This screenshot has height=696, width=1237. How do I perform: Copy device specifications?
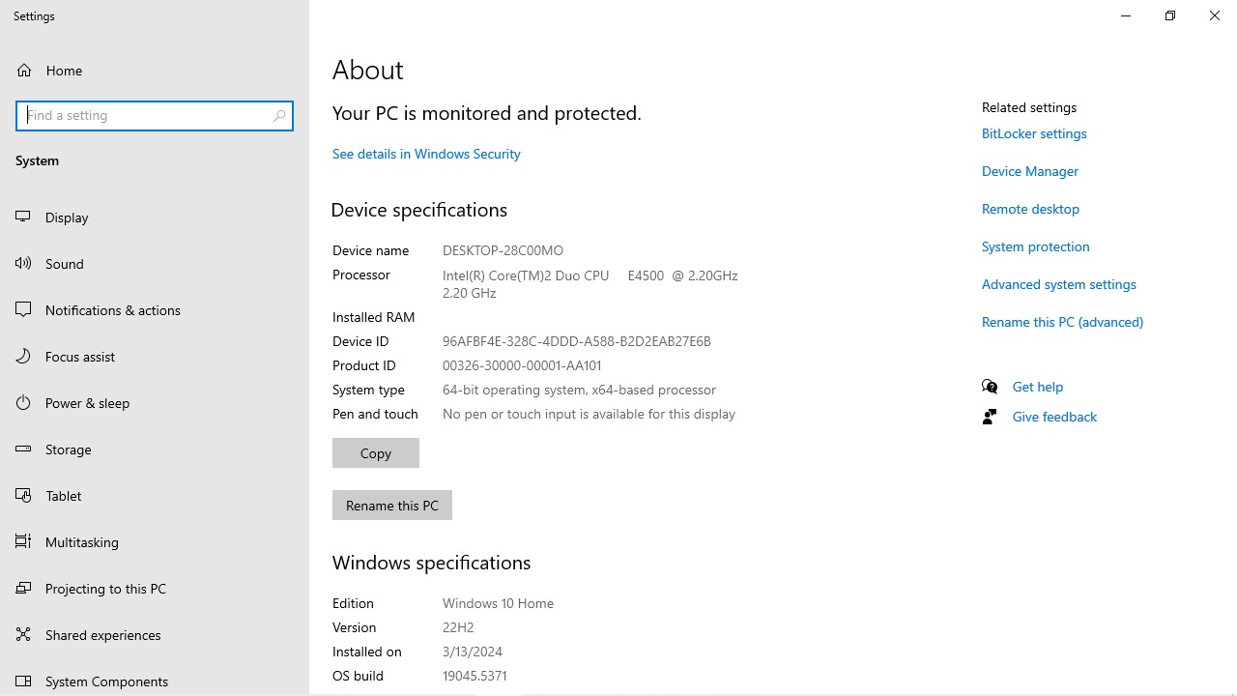click(x=376, y=452)
